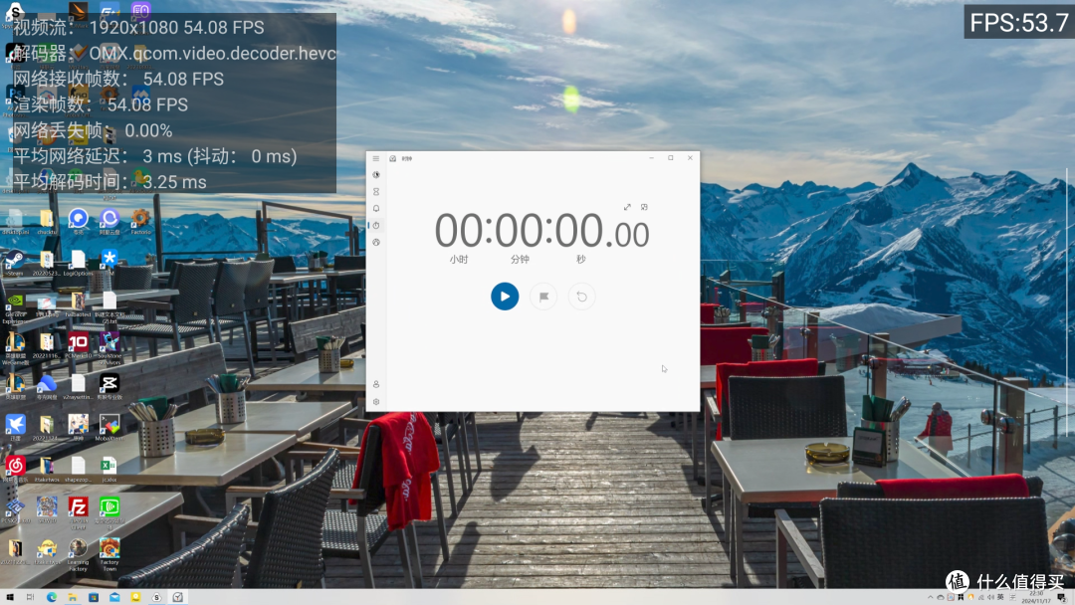1075x605 pixels.
Task: Open the TIM desktop shortcut
Action: [109, 263]
